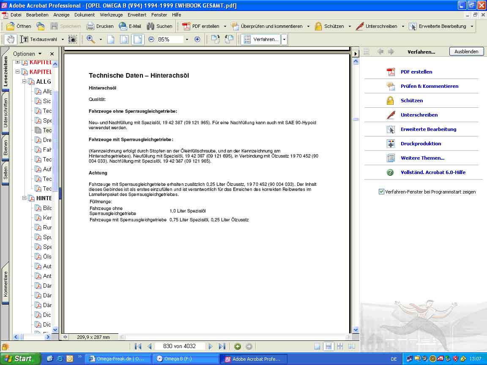Open the Werkzeuge menu
Viewport: 487px width, 365px height.
pyautogui.click(x=112, y=15)
